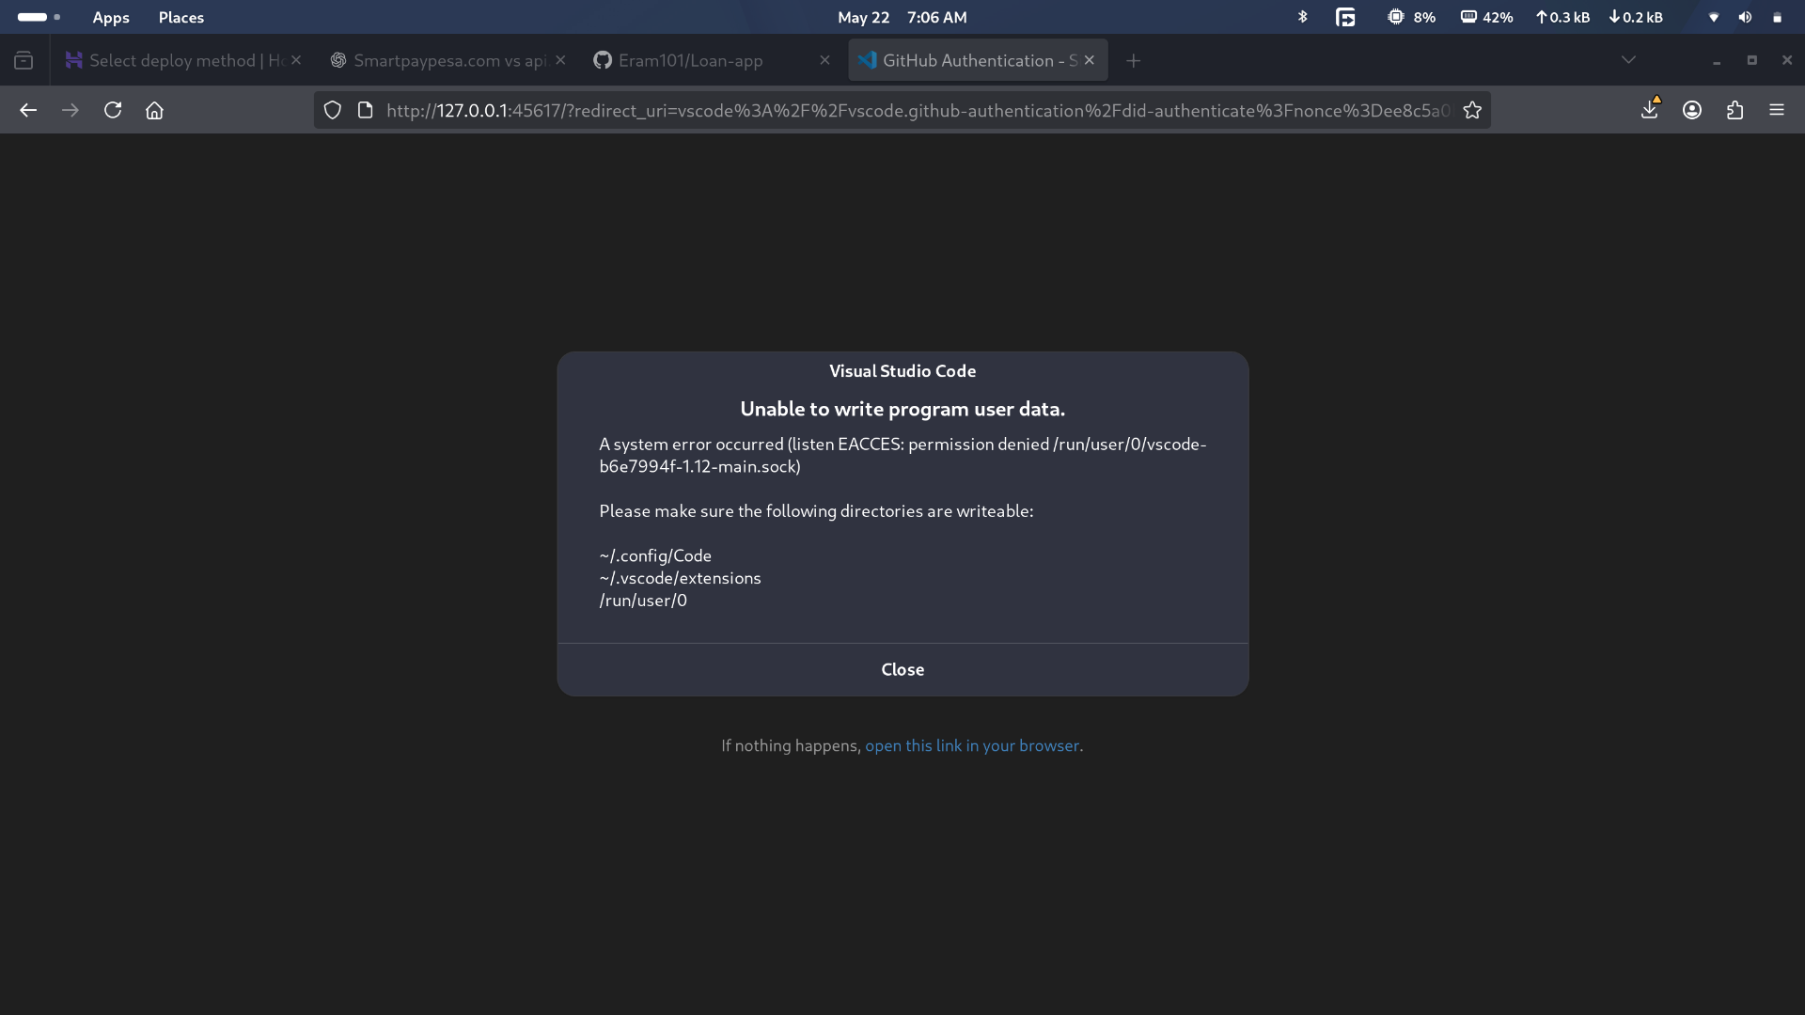
Task: Bookmark this page with the star
Action: point(1472,110)
